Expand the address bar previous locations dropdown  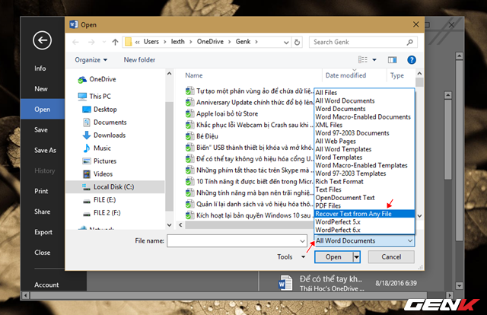[286, 43]
